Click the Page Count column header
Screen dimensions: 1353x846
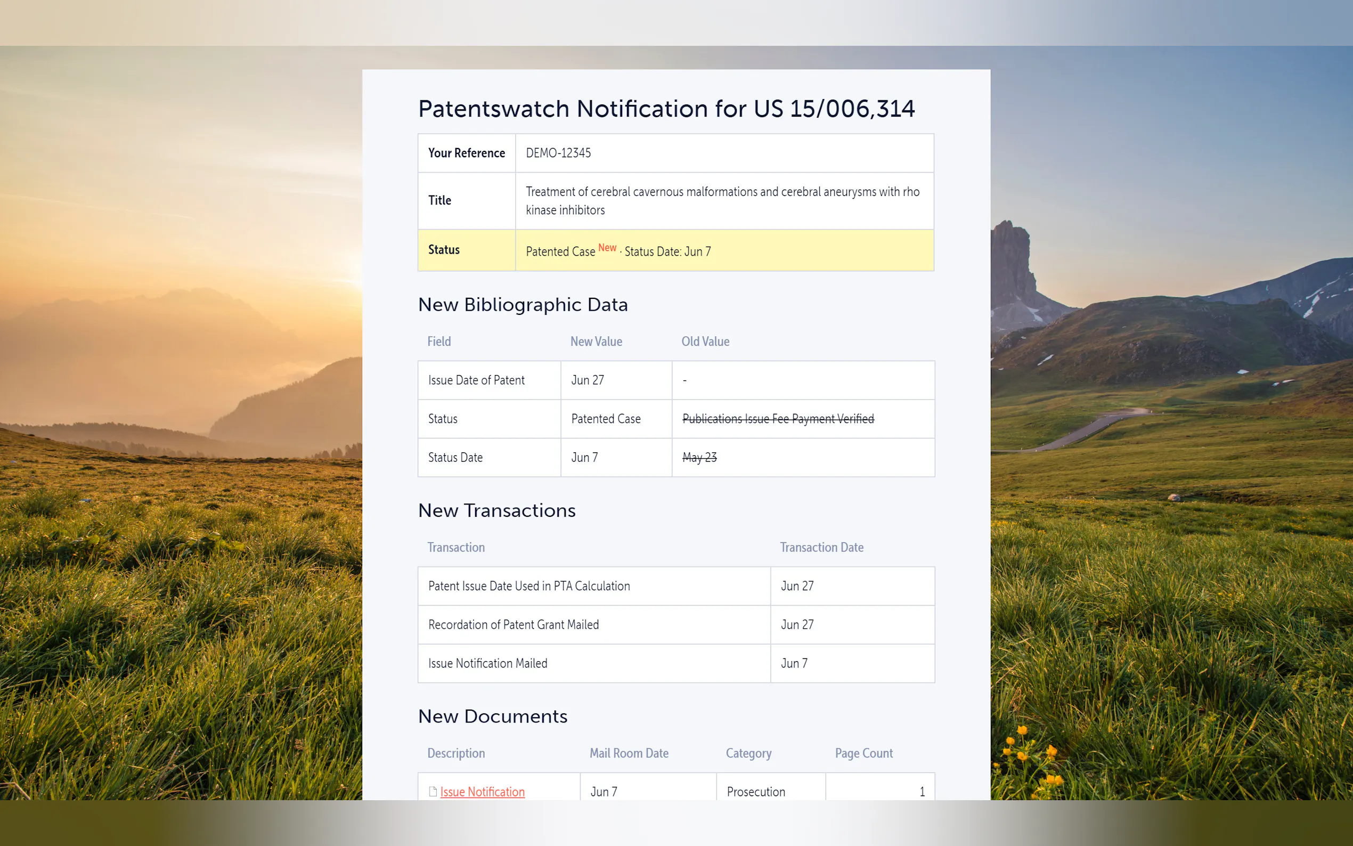(863, 753)
